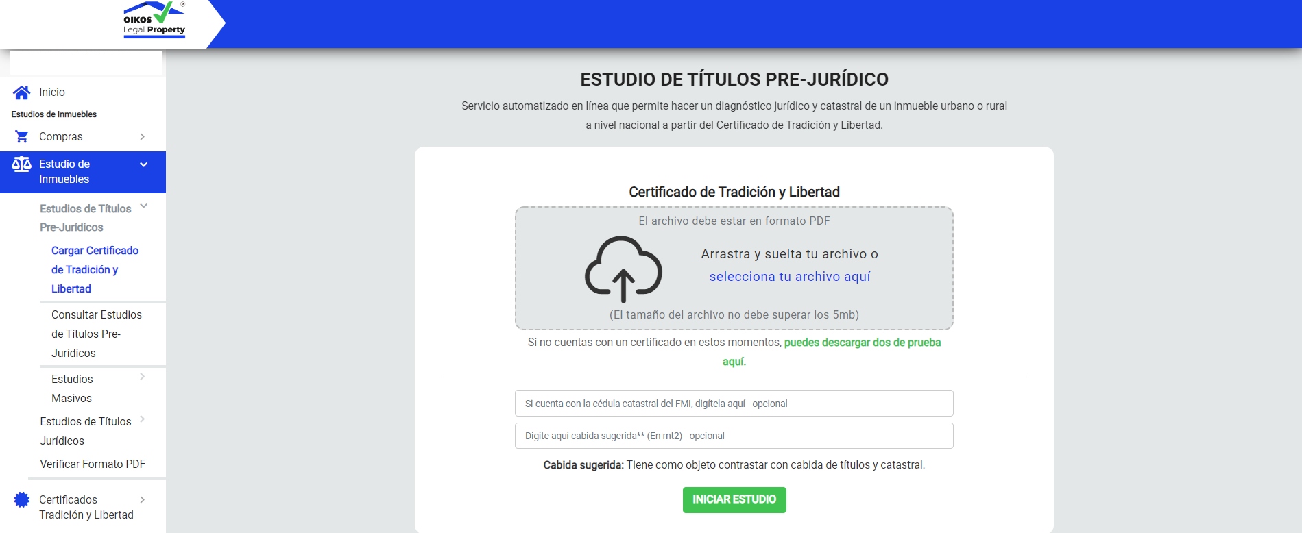Click the shopping cart icon beside Compras
This screenshot has height=533, width=1302.
[22, 137]
